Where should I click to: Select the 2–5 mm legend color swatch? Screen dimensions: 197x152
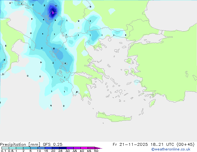coord(27,148)
